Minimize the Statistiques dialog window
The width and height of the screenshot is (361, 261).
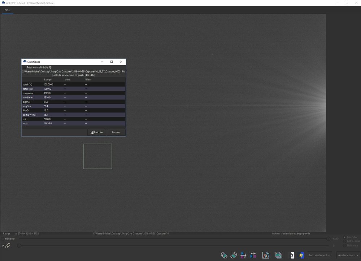coord(102,62)
